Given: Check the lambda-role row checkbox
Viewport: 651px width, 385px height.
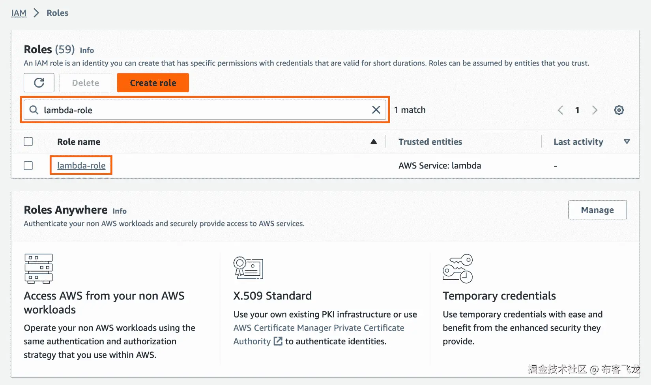Looking at the screenshot, I should click(x=28, y=166).
